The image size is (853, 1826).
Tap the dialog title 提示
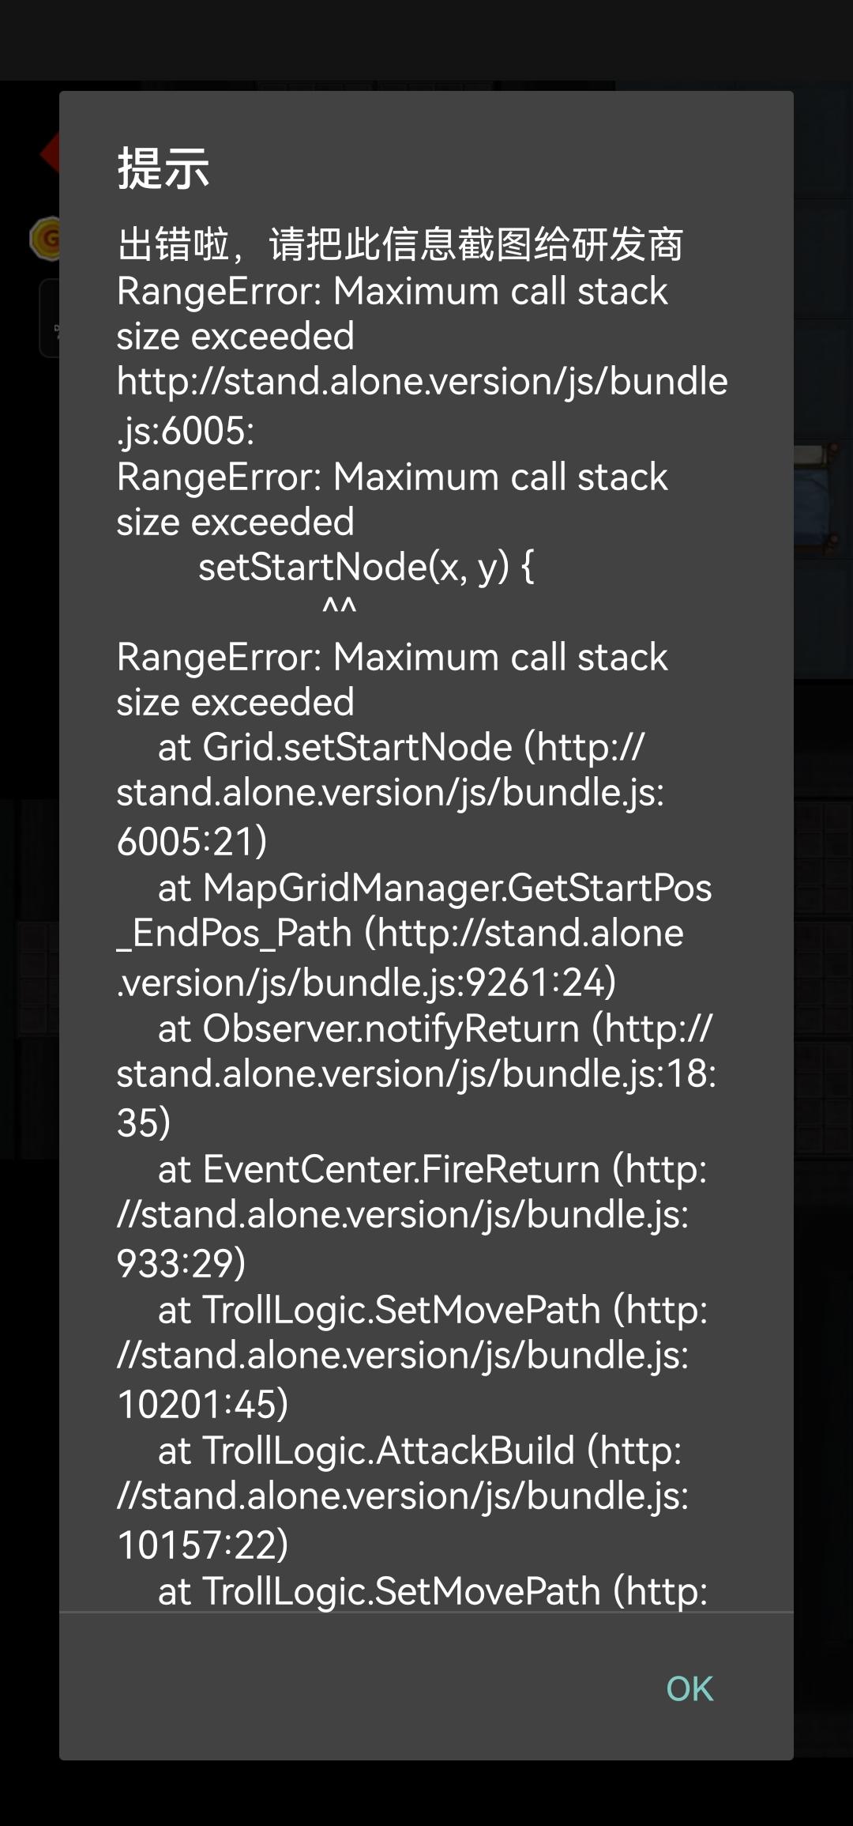pos(163,168)
